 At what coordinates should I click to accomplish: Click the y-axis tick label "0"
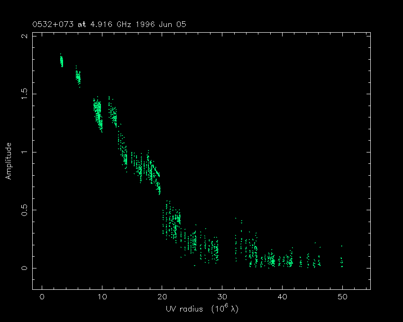click(x=24, y=268)
